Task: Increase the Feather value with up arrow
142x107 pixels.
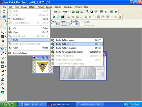Action: [x=56, y=23]
